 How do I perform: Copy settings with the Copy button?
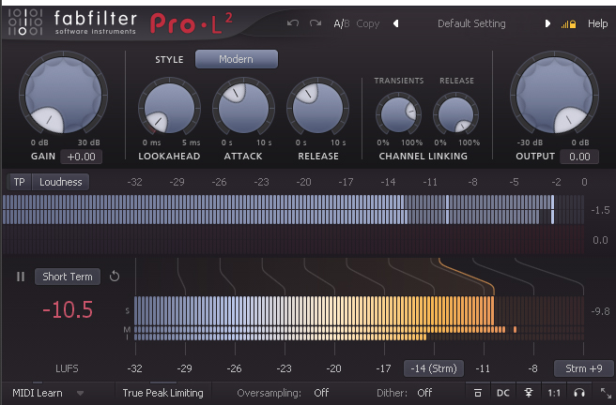[x=368, y=24]
